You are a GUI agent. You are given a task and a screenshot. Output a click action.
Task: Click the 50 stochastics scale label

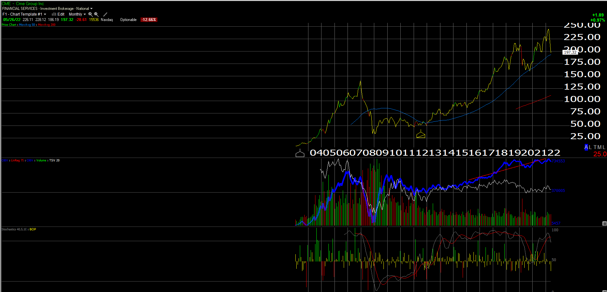(554, 260)
